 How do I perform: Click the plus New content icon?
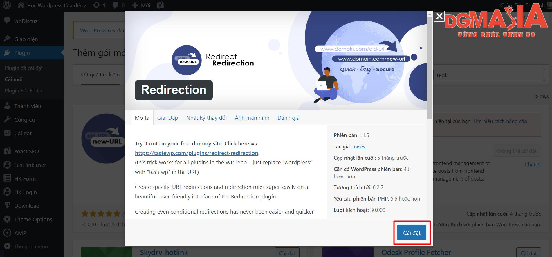click(135, 5)
